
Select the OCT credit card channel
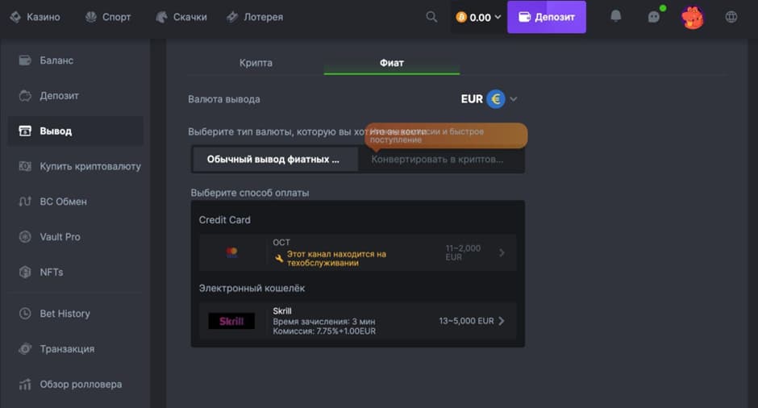point(358,252)
